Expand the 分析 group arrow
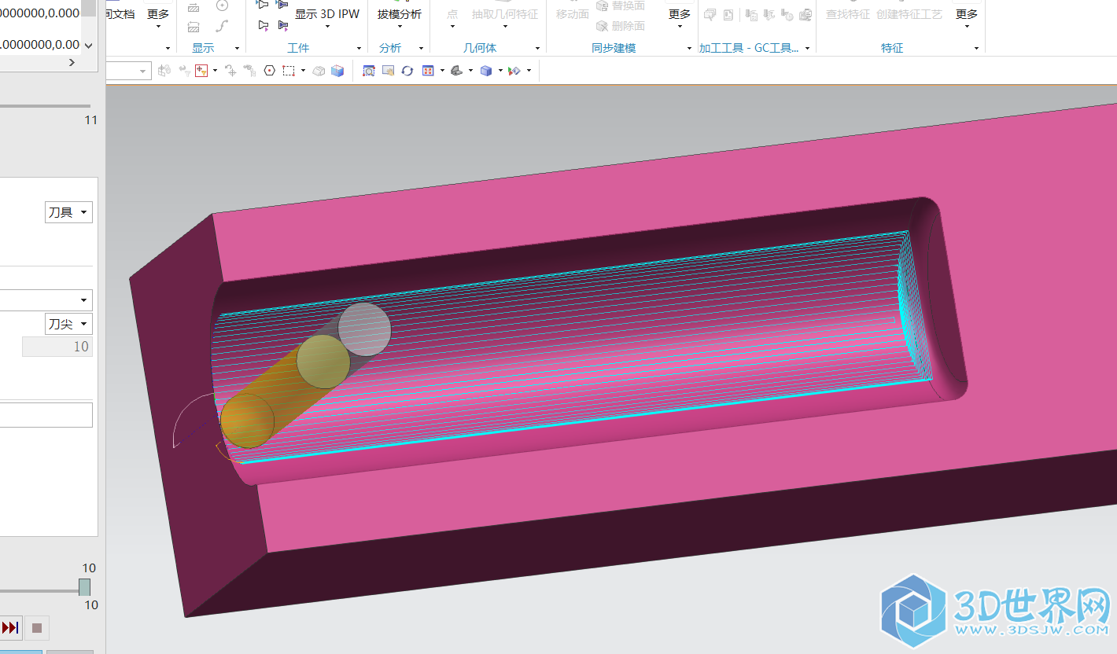1117x654 pixels. click(x=421, y=49)
